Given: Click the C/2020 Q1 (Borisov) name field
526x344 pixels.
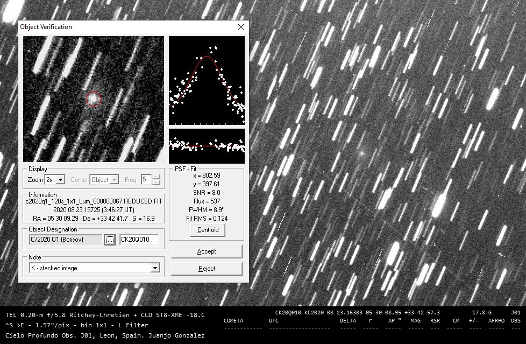Looking at the screenshot, I should (x=64, y=240).
